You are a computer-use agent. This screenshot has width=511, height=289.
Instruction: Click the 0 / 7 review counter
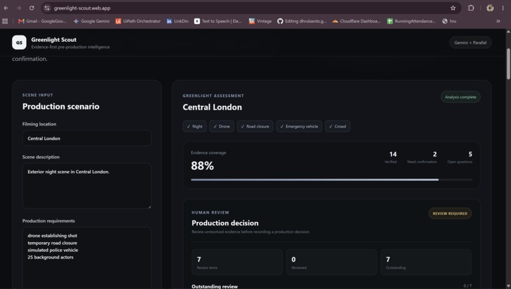(467, 286)
